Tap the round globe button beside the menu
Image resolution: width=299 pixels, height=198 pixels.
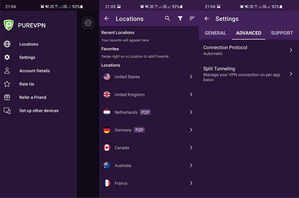click(x=88, y=23)
